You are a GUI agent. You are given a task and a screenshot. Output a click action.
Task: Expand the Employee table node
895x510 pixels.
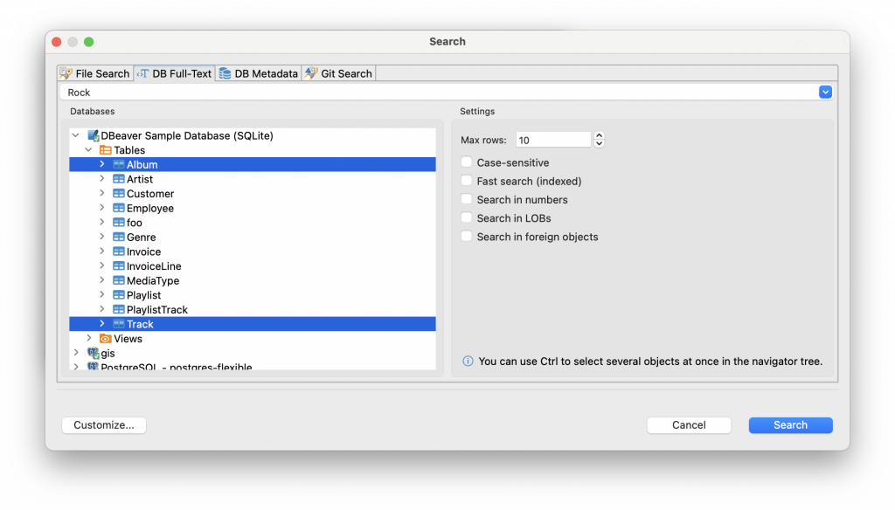click(x=102, y=208)
